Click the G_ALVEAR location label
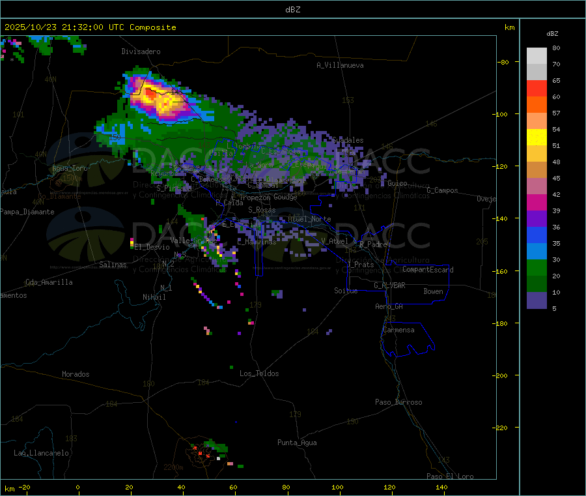The image size is (586, 496). click(389, 285)
